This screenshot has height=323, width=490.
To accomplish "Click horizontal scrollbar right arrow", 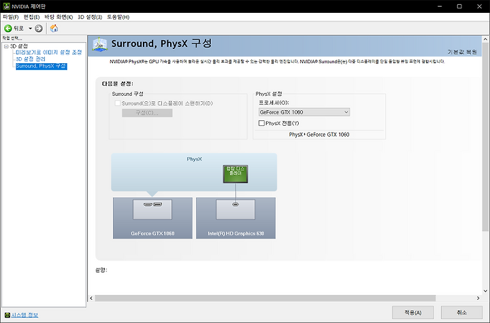I will [x=478, y=299].
